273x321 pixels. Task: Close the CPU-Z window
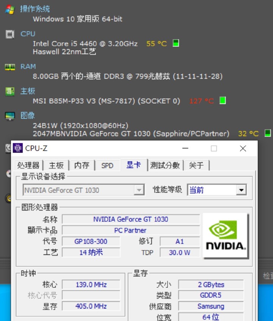243,148
